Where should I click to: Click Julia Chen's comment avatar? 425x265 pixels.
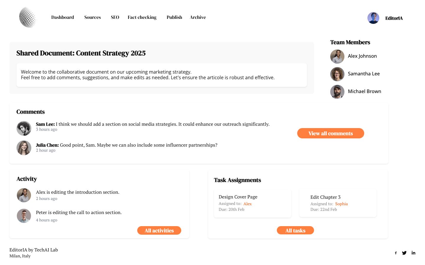pos(24,148)
